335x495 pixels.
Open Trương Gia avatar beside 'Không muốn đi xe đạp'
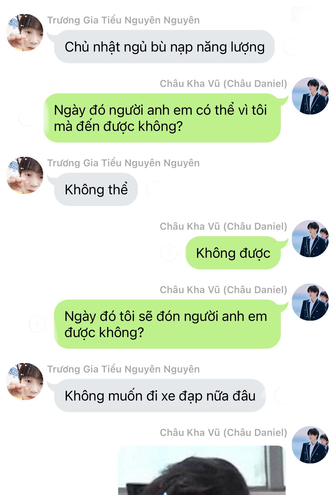point(25,381)
